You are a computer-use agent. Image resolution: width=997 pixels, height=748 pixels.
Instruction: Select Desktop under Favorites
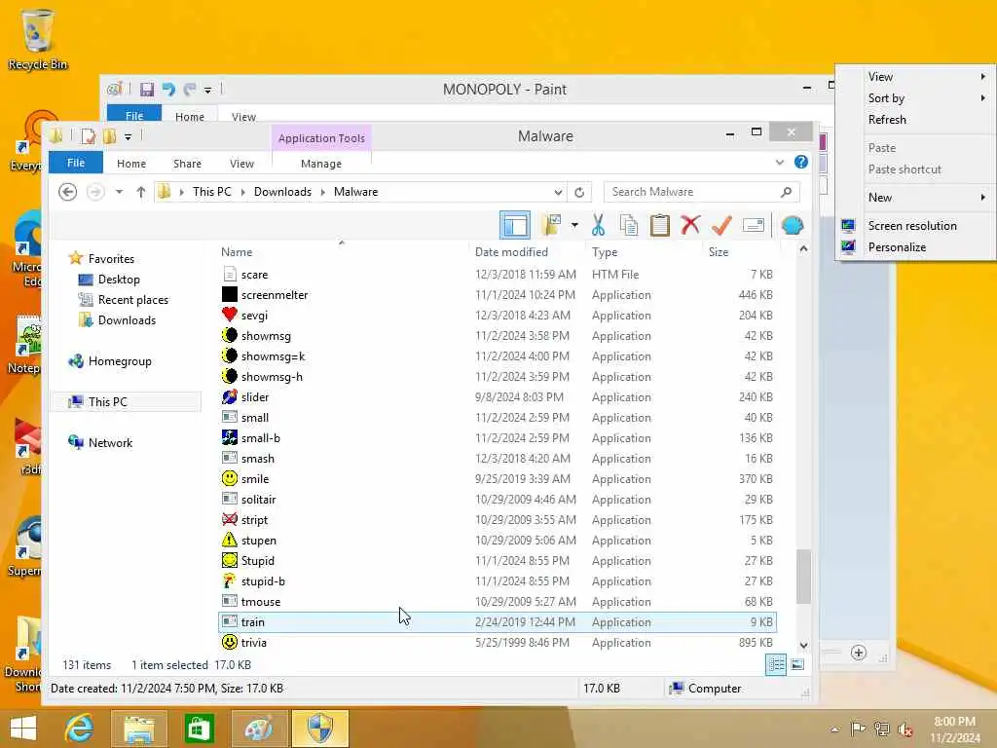(118, 280)
